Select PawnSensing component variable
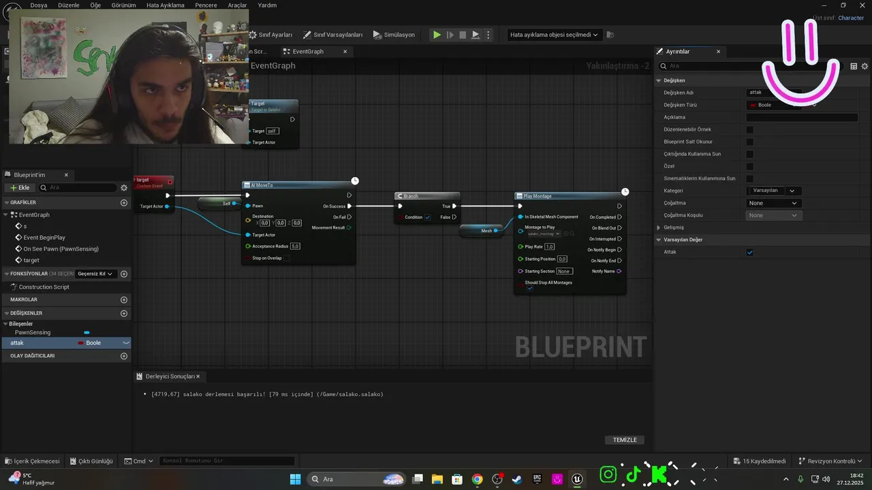872x490 pixels. [33, 333]
